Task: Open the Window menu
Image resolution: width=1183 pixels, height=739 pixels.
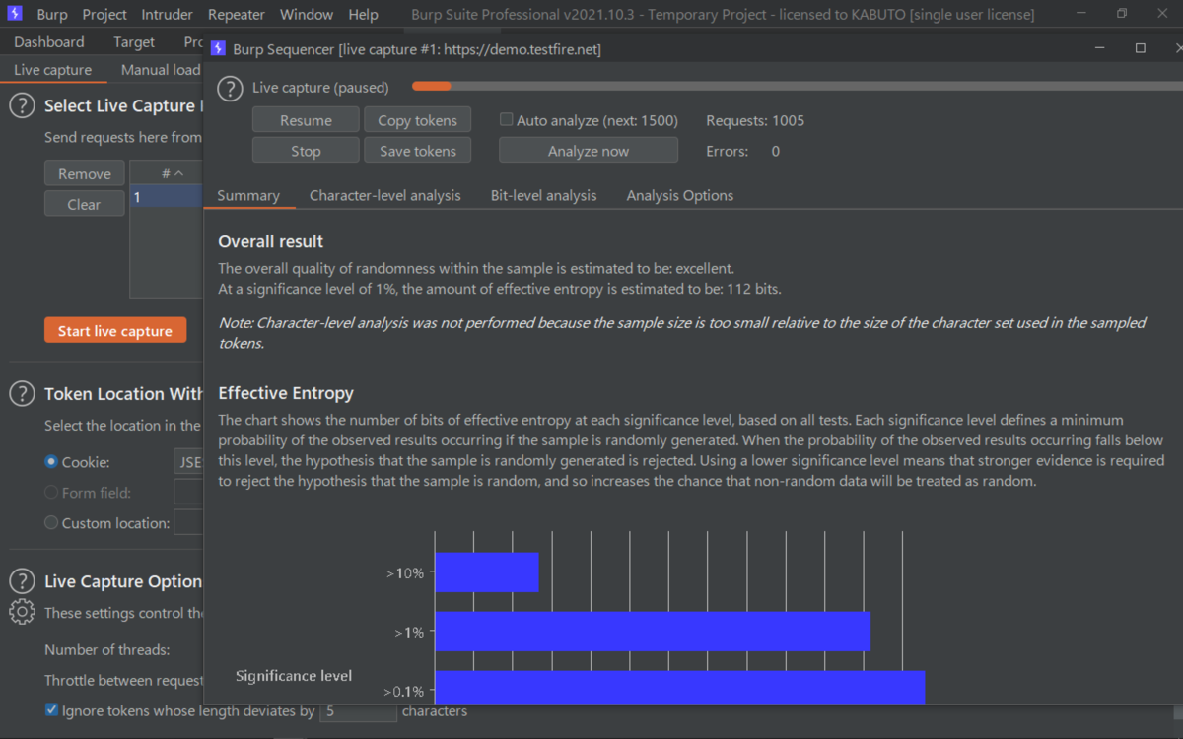Action: pyautogui.click(x=307, y=15)
